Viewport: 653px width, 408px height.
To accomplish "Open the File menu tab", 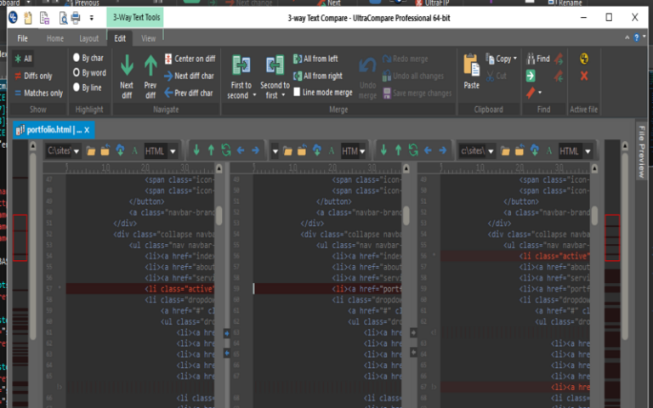I will (x=23, y=38).
